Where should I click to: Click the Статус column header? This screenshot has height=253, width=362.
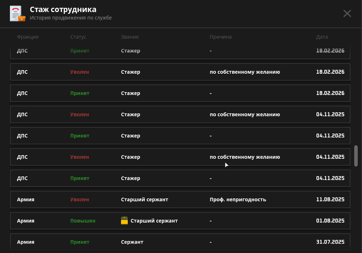coord(78,37)
